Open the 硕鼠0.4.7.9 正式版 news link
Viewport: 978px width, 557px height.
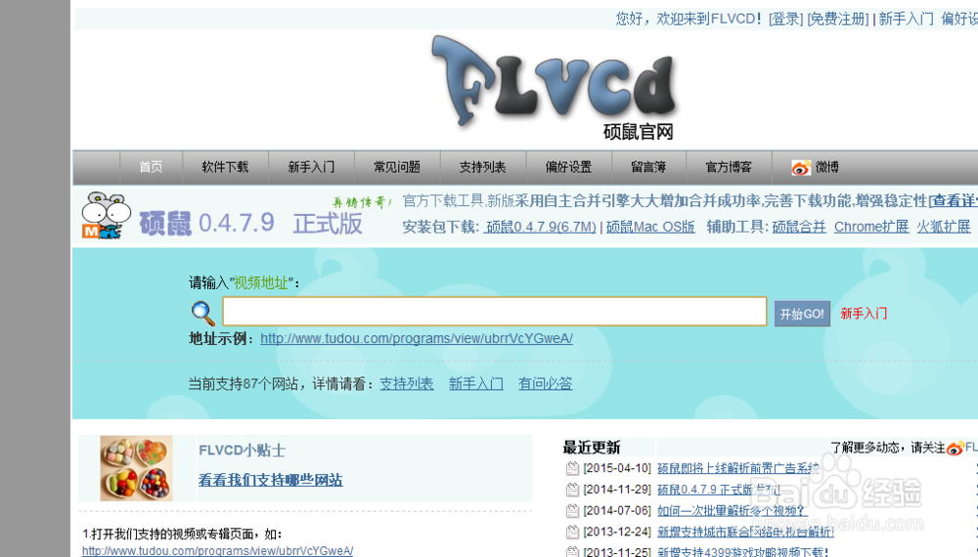[x=719, y=490]
